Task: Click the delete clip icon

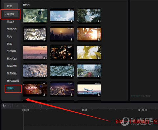Action: (x=40, y=106)
